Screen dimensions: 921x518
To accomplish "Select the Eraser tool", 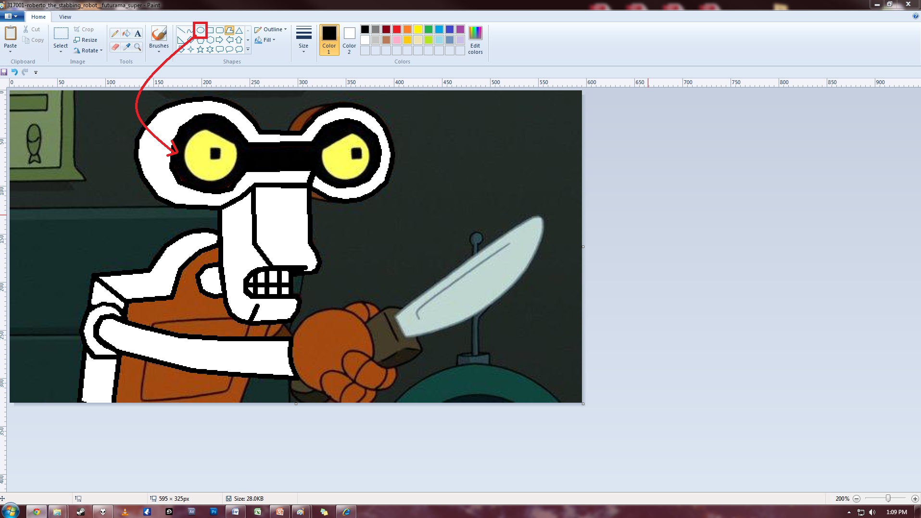I will click(114, 47).
